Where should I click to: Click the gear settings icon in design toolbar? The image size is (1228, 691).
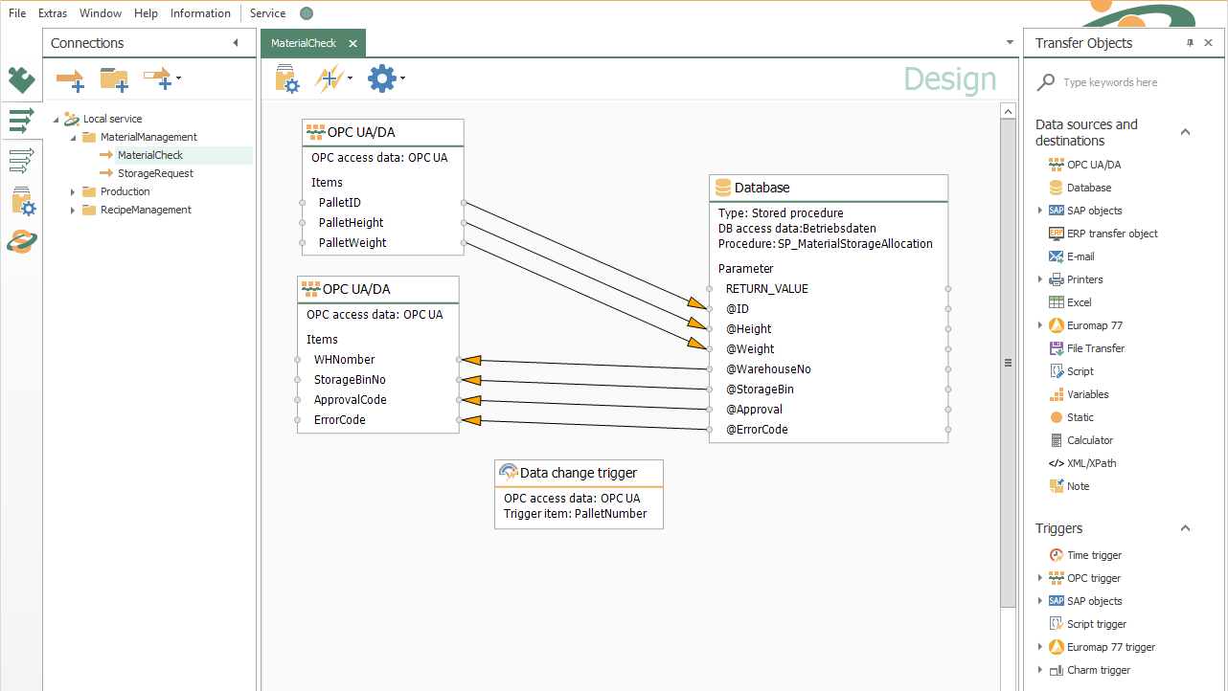point(382,78)
